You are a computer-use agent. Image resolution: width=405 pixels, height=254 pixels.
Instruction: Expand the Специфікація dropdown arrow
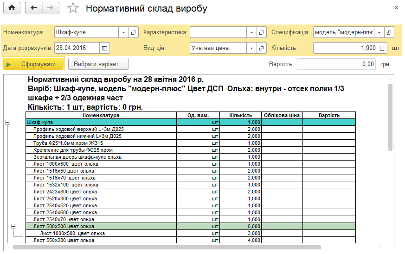(379, 32)
